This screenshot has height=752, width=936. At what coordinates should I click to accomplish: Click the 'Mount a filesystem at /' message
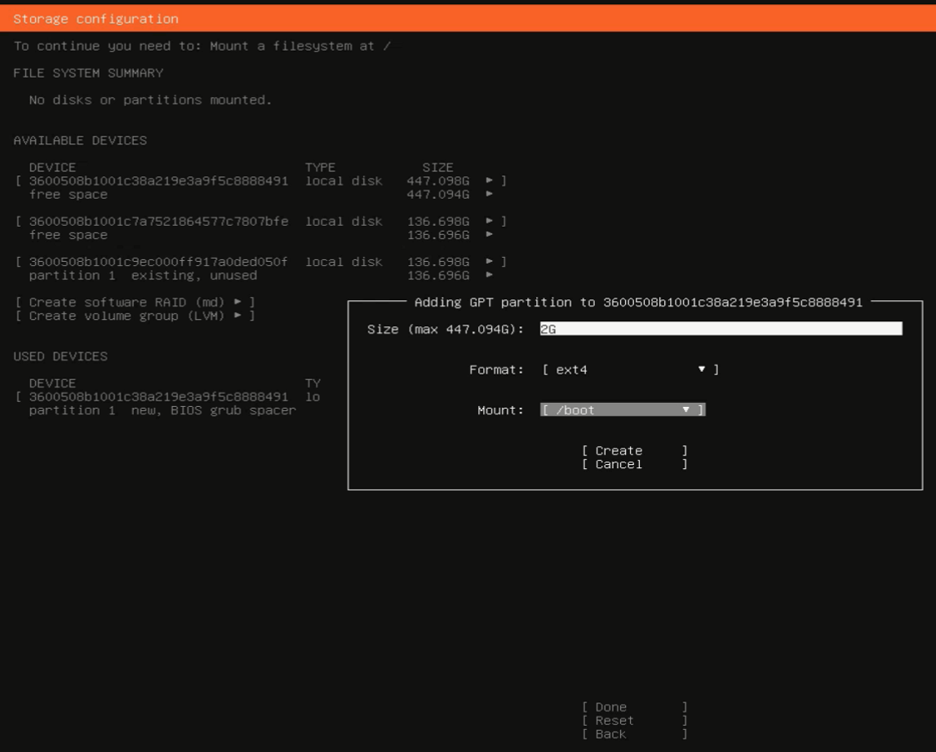coord(300,46)
